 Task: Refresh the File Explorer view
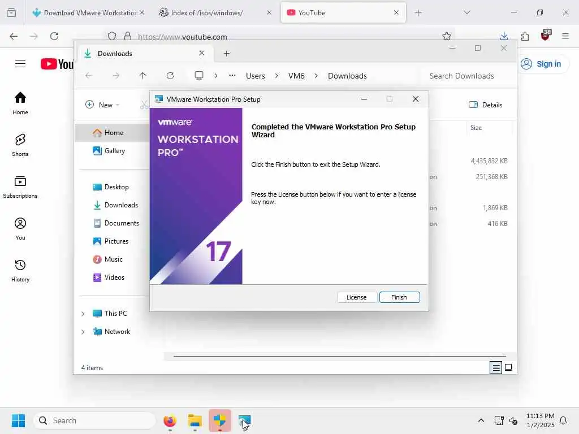(170, 76)
